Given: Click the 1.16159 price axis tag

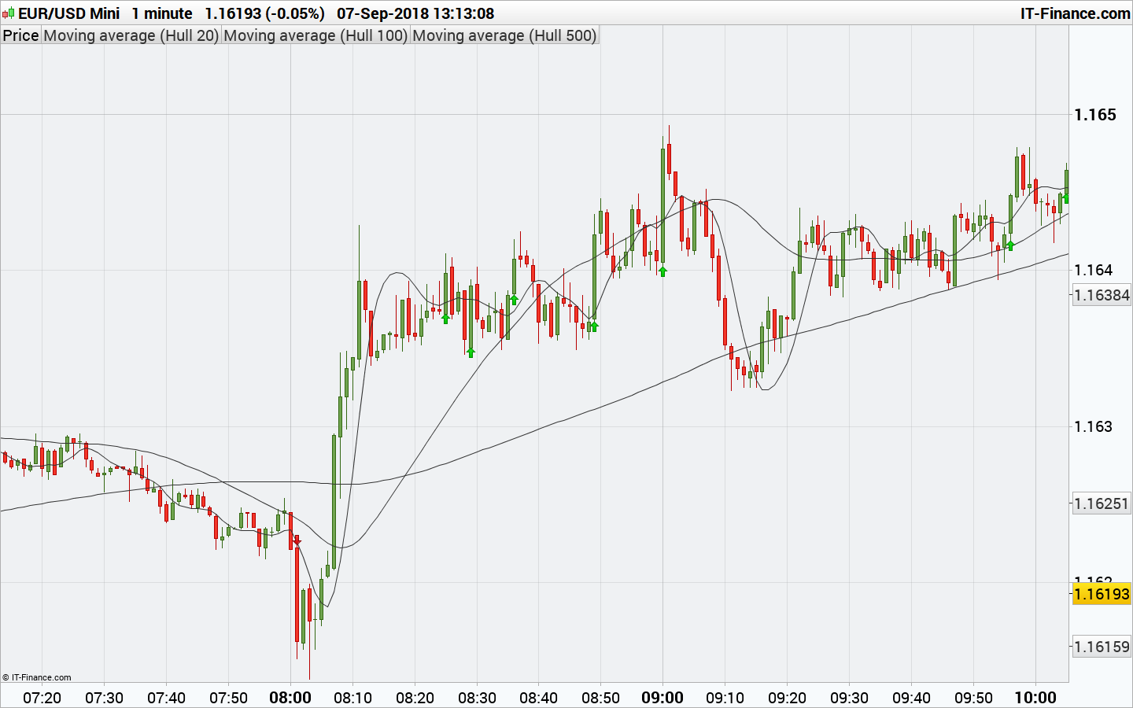Looking at the screenshot, I should [x=1102, y=647].
